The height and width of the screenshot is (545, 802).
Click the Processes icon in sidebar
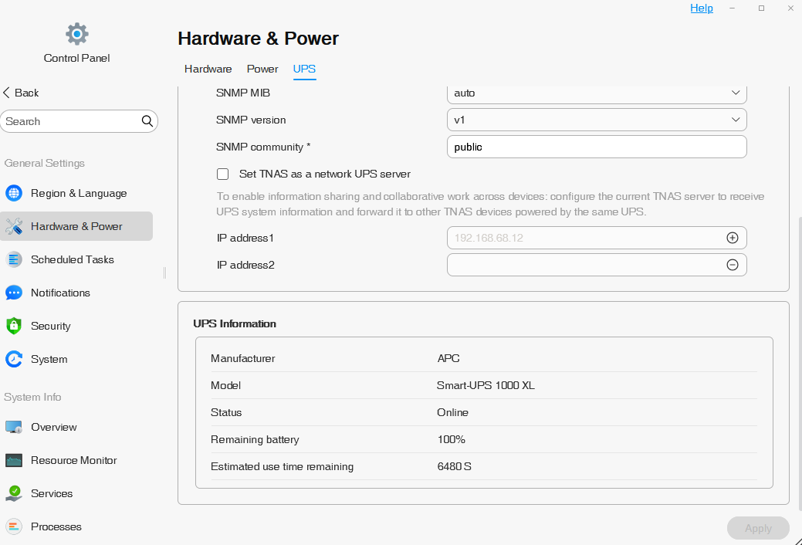click(14, 526)
